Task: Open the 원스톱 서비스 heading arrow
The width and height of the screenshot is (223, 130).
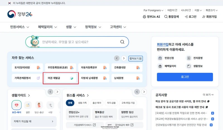Action: coord(88,95)
